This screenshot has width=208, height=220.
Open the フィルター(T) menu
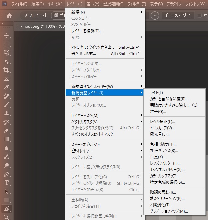137,4
